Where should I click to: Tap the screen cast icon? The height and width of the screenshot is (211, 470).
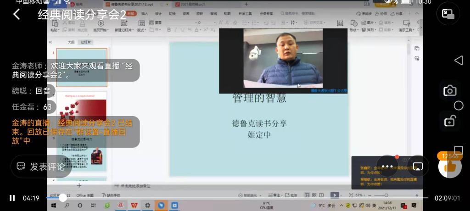pos(418,166)
